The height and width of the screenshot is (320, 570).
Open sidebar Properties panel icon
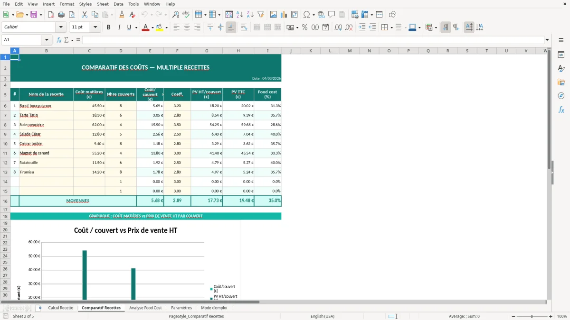(x=561, y=55)
